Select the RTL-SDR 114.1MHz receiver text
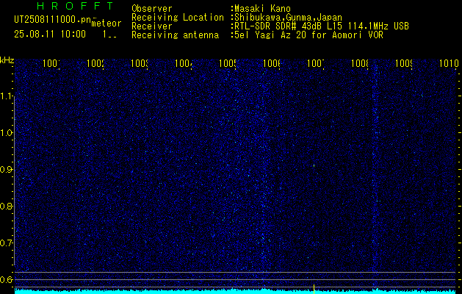 322,26
